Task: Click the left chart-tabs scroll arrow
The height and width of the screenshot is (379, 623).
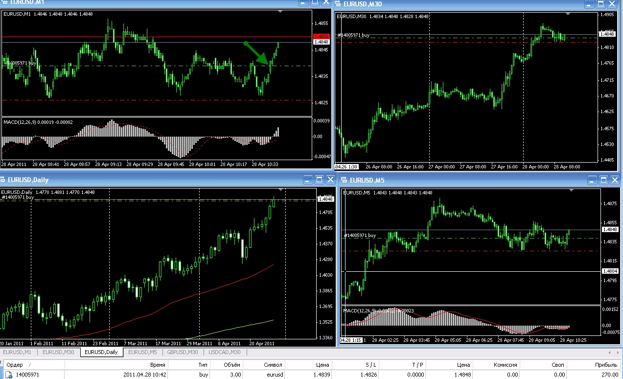Action: (609, 352)
